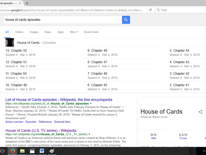
Task: Switch to Images results
Action: tap(34, 32)
